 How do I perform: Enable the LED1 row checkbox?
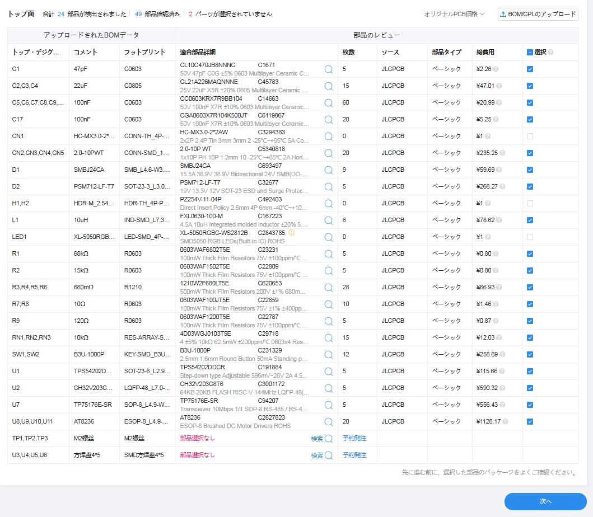click(x=530, y=237)
